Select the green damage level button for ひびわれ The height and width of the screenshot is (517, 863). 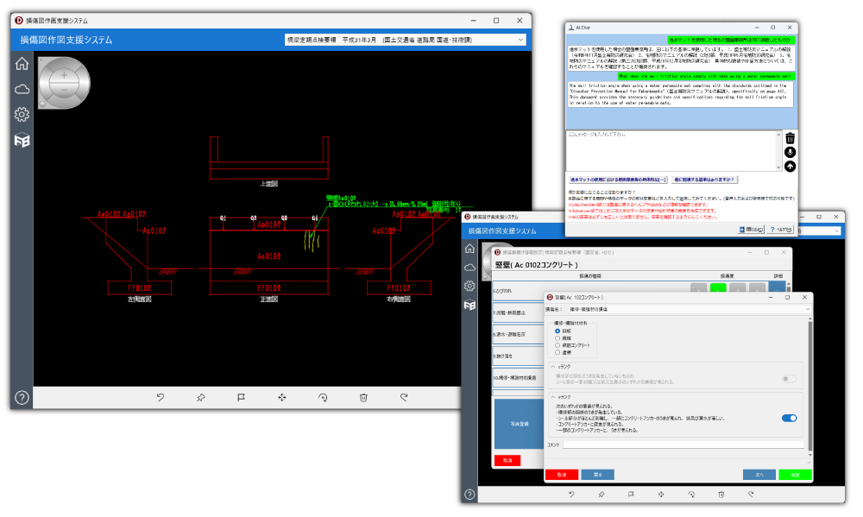pyautogui.click(x=718, y=288)
